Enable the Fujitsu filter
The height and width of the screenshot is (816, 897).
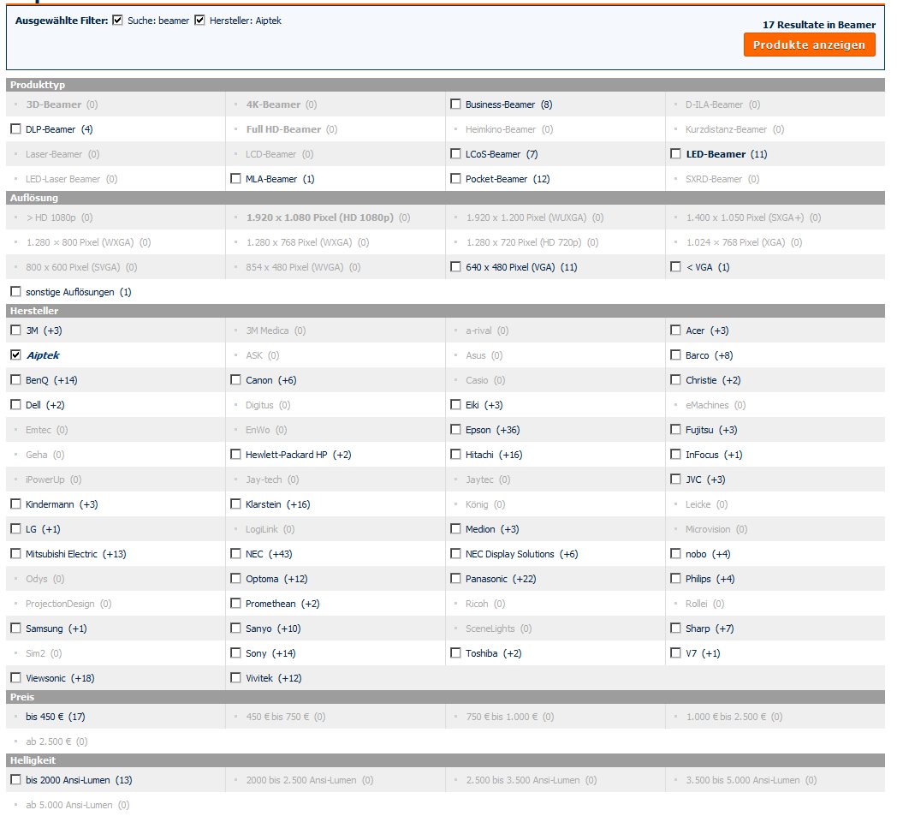pos(675,430)
